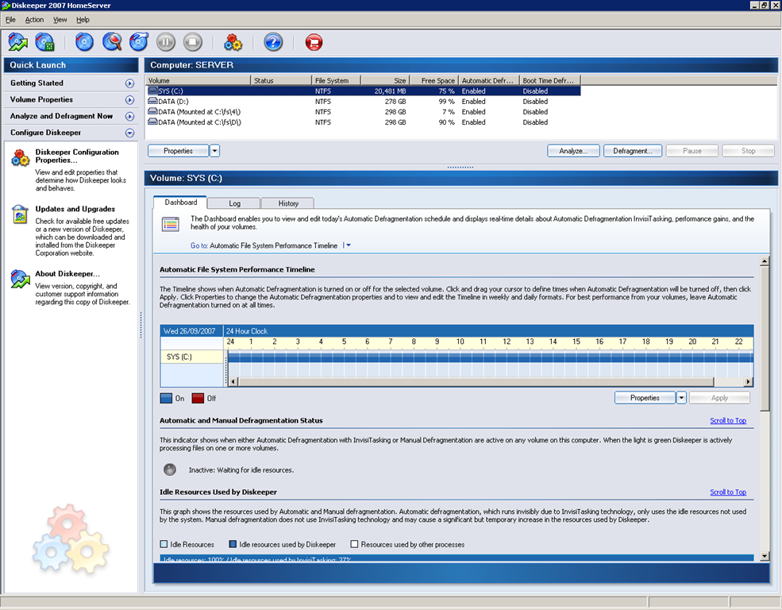Click the drive icon of SYS (C:)
This screenshot has width=782, height=610.
(152, 91)
